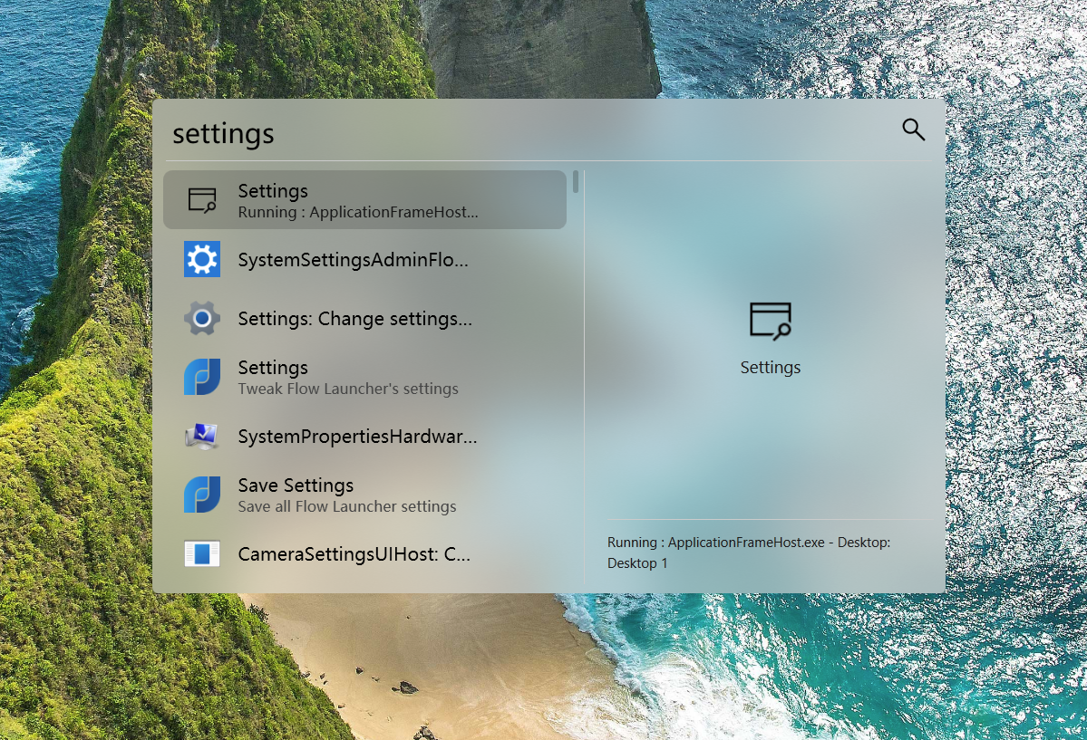
Task: Select the Running : ApplicationFrameHost... result text
Action: point(358,212)
